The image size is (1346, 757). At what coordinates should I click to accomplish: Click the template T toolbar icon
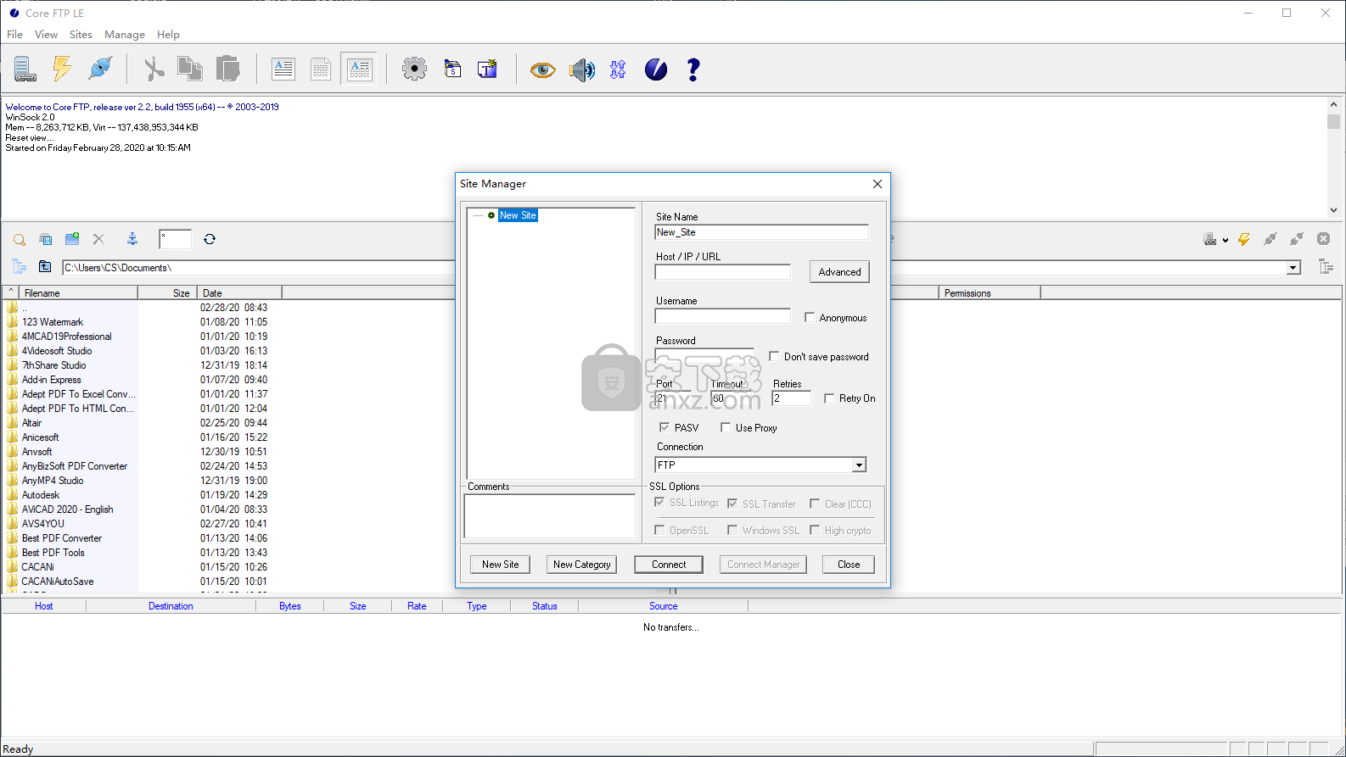click(487, 69)
